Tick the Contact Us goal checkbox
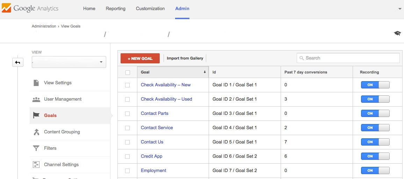This screenshot has height=179, width=404. click(128, 142)
